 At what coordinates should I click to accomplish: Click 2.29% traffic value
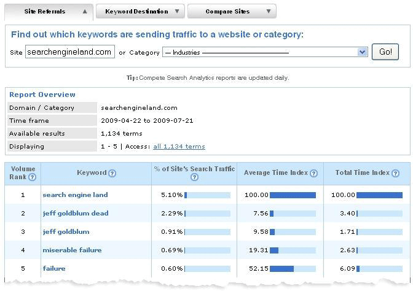(171, 213)
